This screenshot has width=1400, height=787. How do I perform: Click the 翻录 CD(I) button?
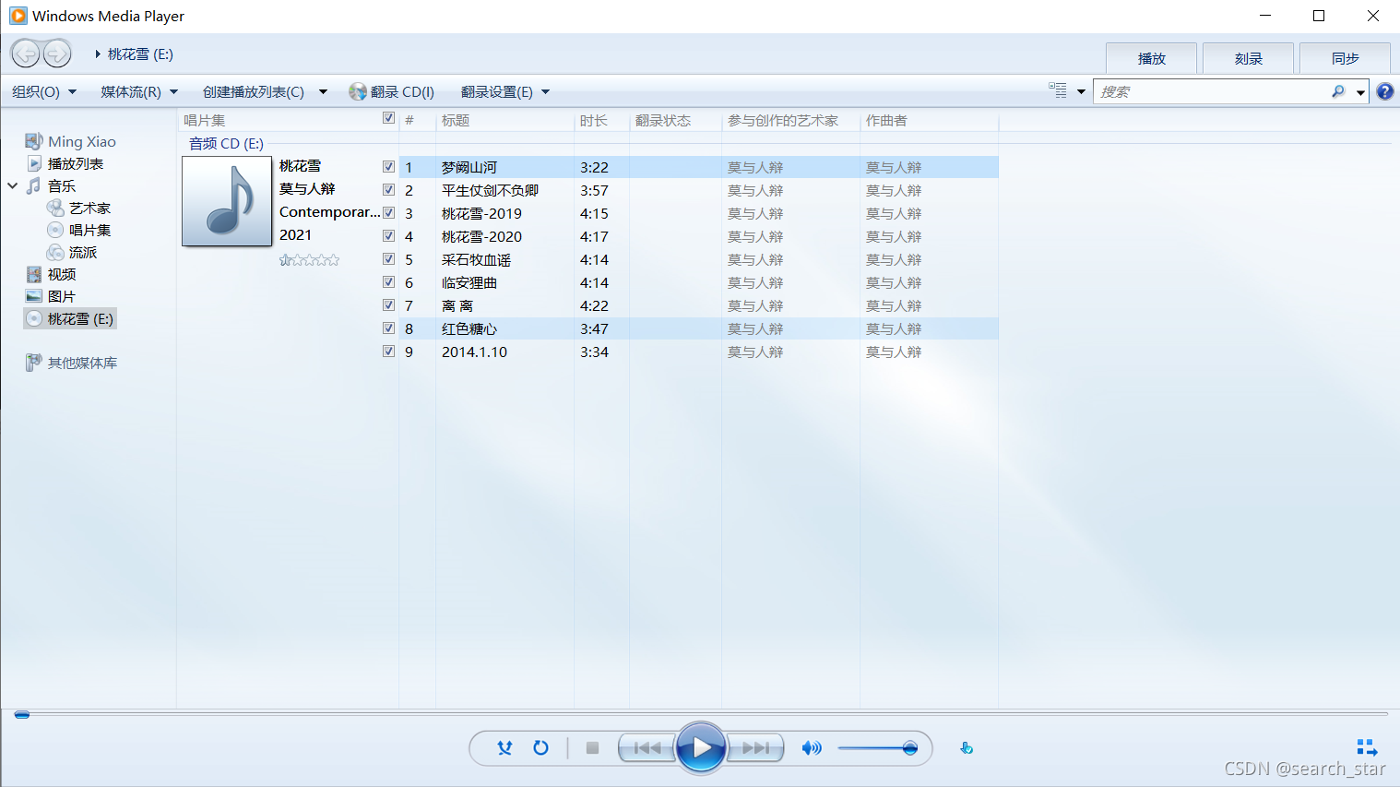pyautogui.click(x=392, y=91)
